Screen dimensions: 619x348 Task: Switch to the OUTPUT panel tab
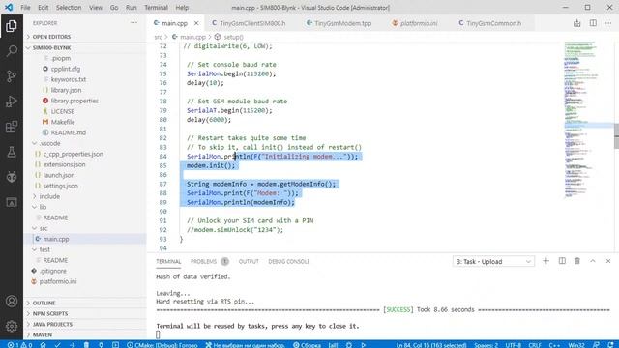[249, 261]
